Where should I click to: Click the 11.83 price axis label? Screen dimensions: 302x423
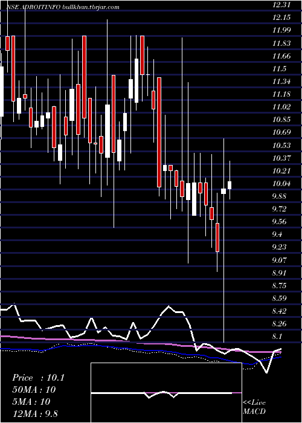(281, 43)
